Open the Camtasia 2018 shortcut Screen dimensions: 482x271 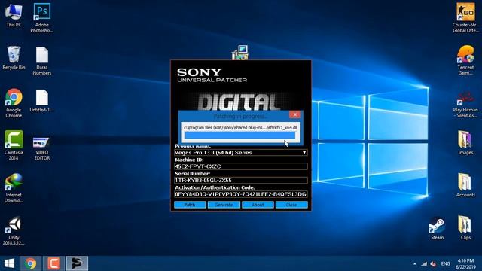14,145
